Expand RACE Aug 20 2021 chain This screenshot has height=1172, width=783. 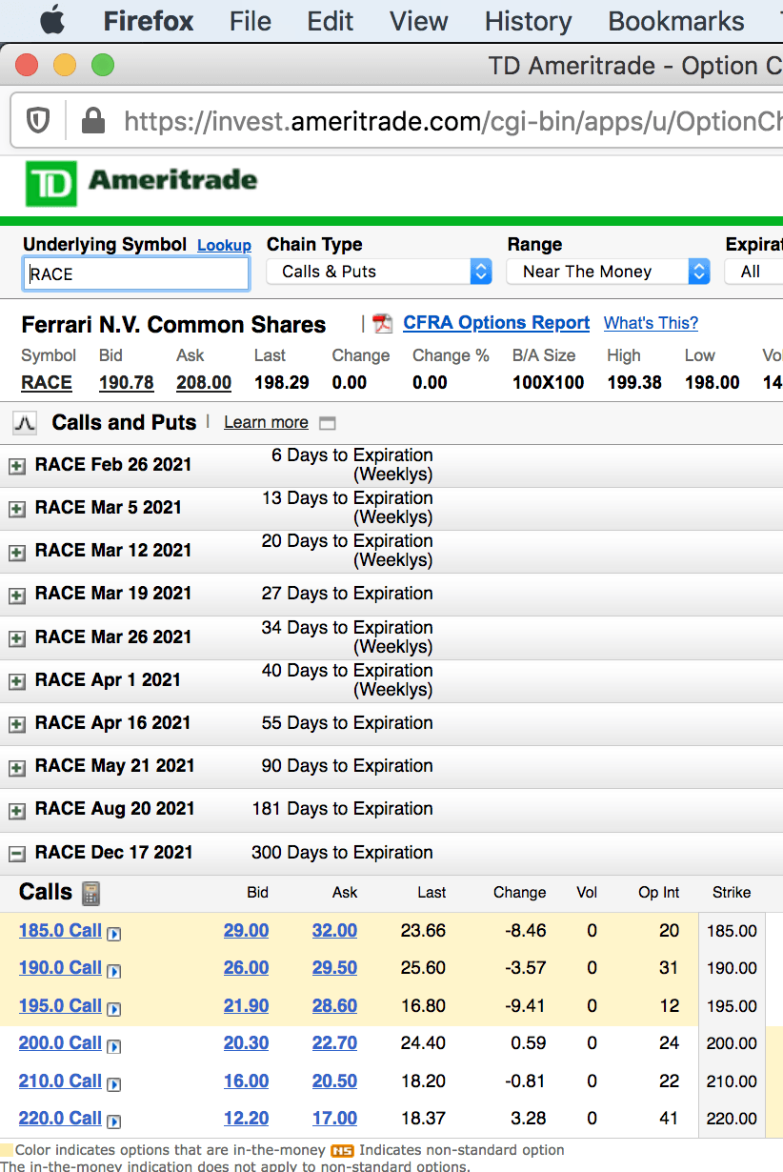16,810
